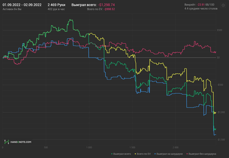
Task: Select the date range 01.09.2022 - 02.09.2022
Action: click(22, 5)
